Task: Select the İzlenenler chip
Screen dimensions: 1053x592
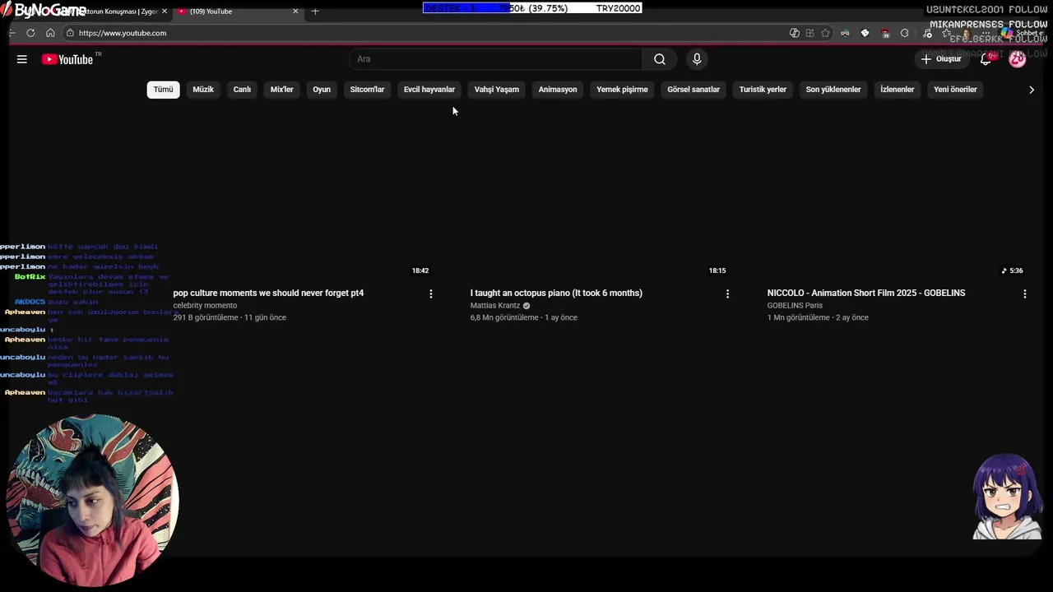Action: coord(898,90)
